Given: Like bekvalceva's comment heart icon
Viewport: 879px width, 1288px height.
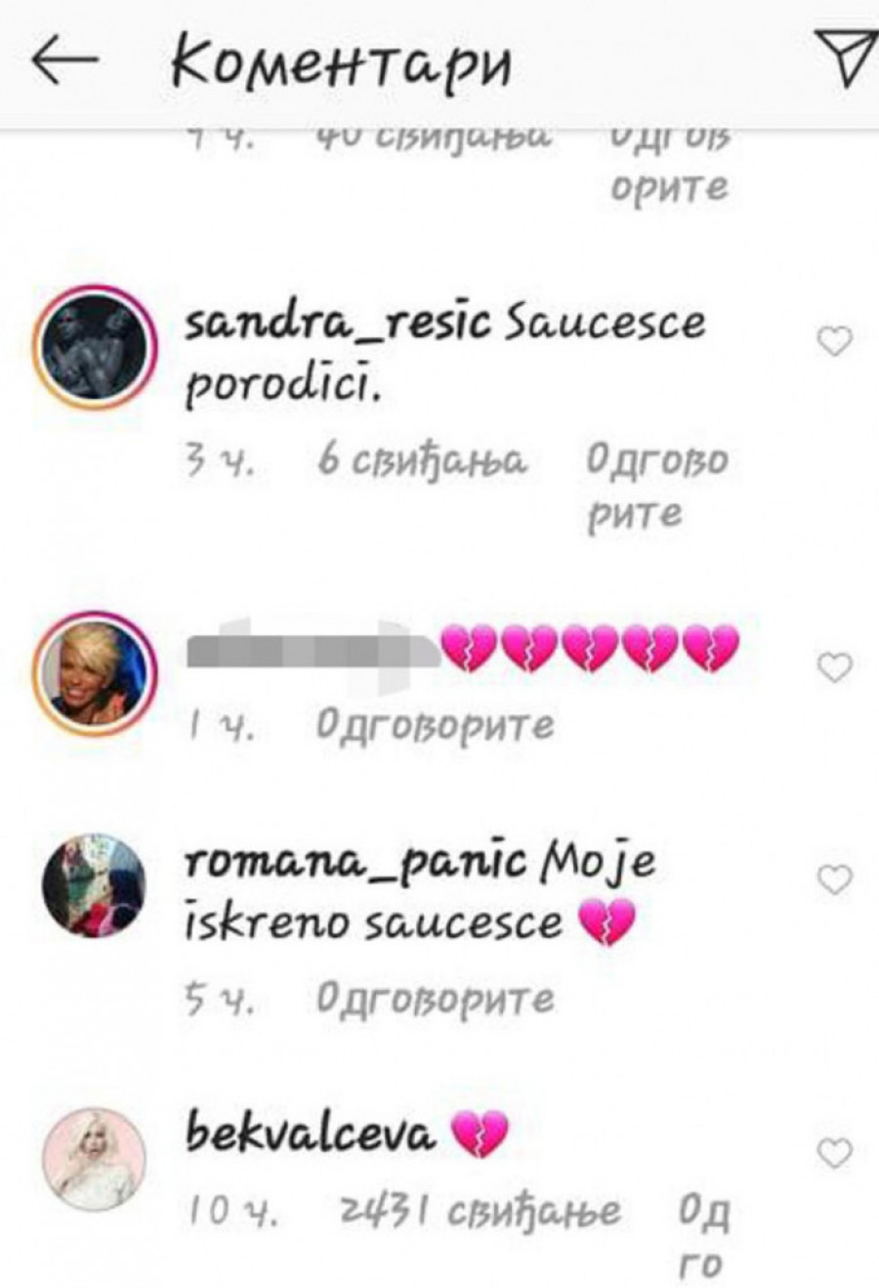Looking at the screenshot, I should point(834,1153).
